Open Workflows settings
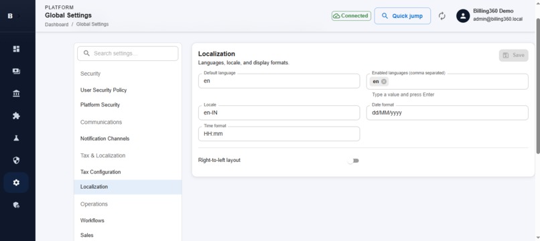This screenshot has height=241, width=540. pyautogui.click(x=128, y=220)
